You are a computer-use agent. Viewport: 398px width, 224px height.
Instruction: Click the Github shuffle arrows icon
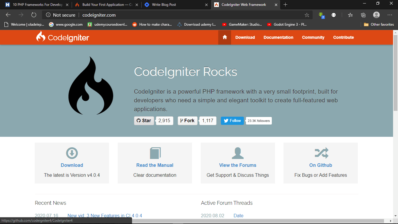(x=321, y=153)
